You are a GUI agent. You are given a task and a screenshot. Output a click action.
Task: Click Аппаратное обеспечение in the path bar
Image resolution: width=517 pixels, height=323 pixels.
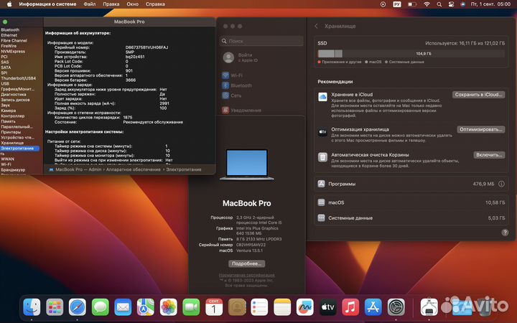tap(134, 169)
